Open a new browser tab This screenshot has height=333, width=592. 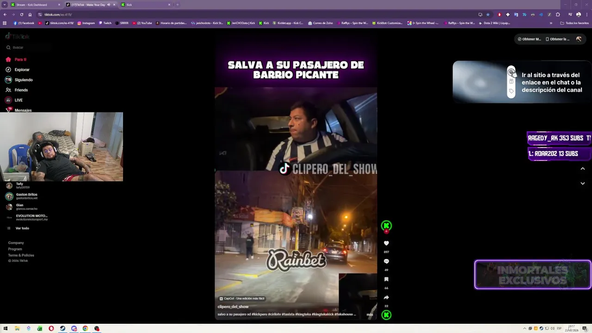pos(178,5)
